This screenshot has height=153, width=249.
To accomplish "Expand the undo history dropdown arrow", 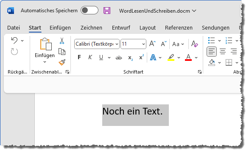I will point(22,41).
